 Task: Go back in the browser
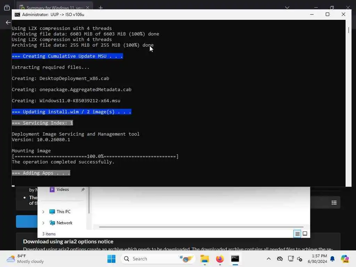(x=8, y=22)
